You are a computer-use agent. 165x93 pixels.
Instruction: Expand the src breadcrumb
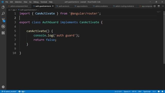(9, 10)
